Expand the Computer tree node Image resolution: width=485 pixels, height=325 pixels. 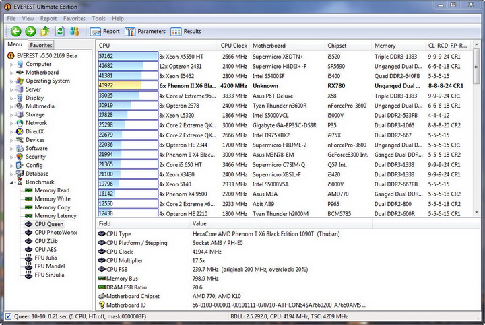pos(11,65)
